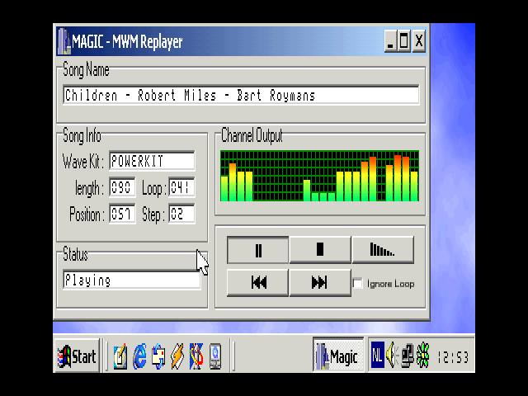Open the handheld device quick launch icon
Image resolution: width=528 pixels, height=396 pixels.
click(215, 356)
